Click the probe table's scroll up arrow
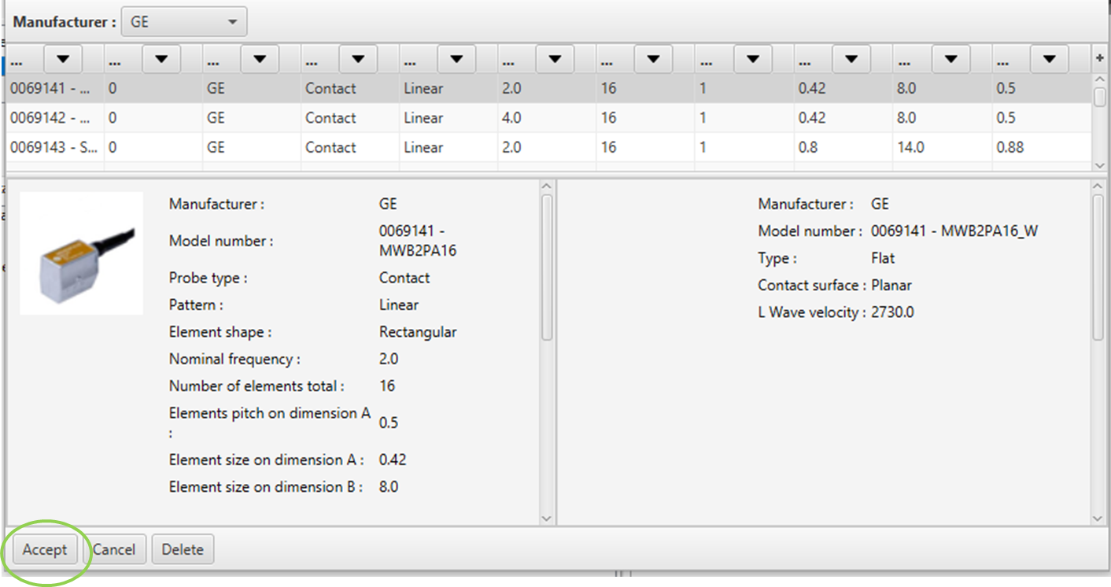1111x587 pixels. (x=1100, y=79)
